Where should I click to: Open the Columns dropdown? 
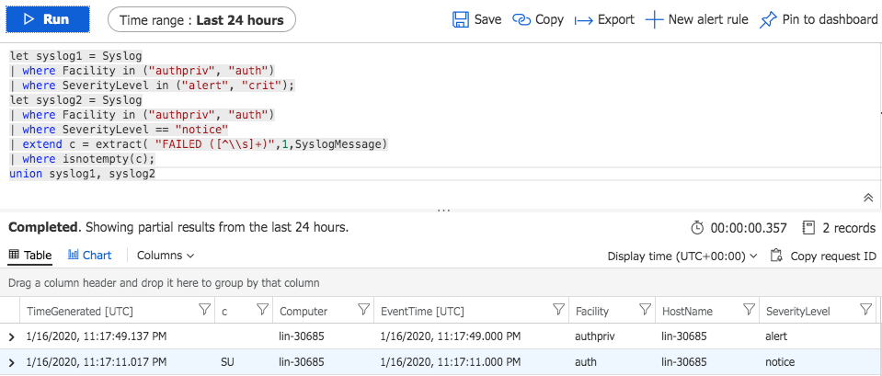166,256
